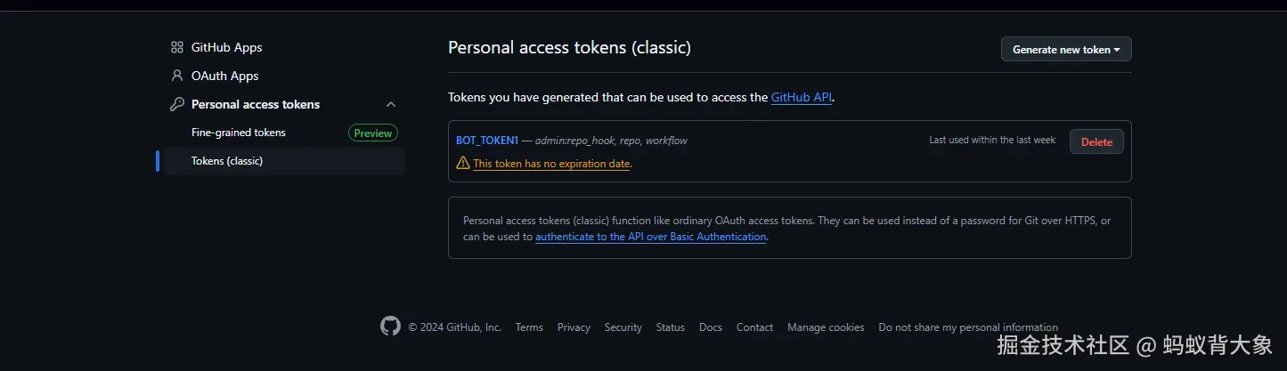
Task: Follow the GitHub API link
Action: [x=802, y=98]
